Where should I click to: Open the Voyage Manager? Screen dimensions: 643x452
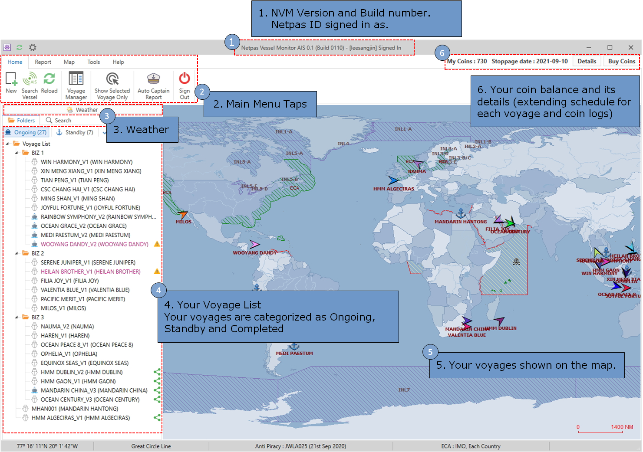tap(76, 85)
